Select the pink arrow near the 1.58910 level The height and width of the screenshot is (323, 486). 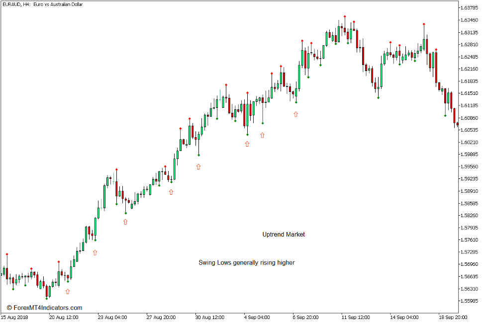[171, 192]
